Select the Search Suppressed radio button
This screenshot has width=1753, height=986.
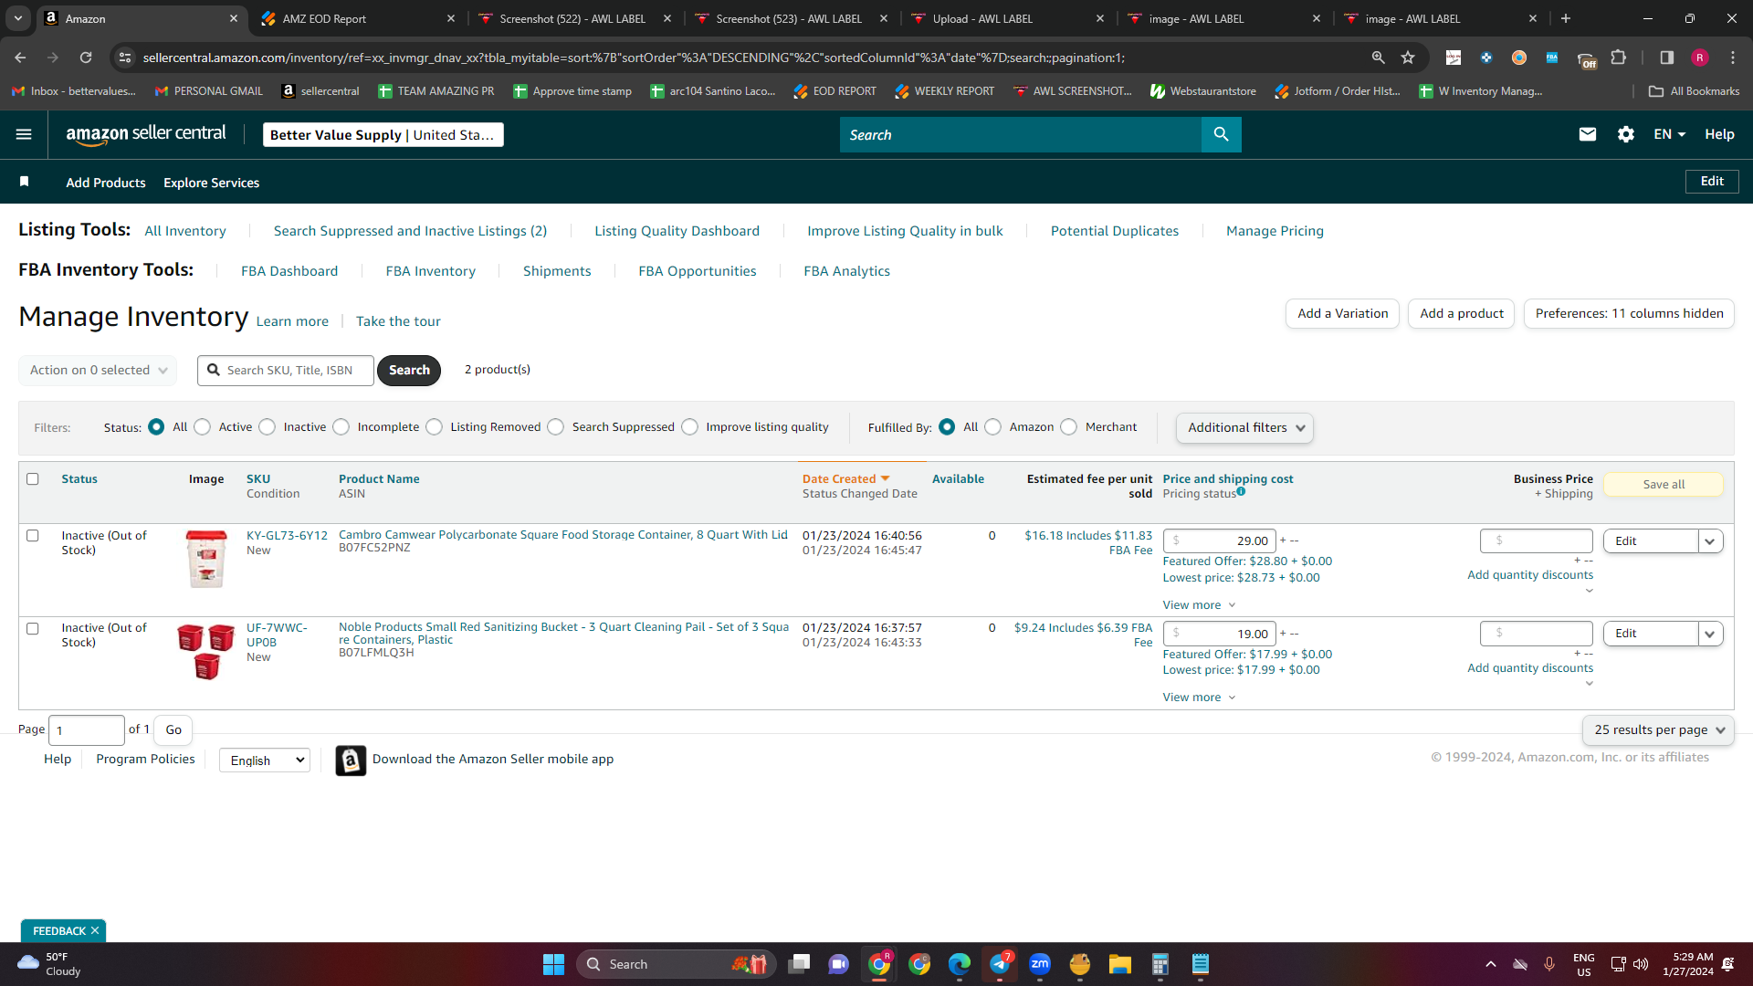[556, 427]
